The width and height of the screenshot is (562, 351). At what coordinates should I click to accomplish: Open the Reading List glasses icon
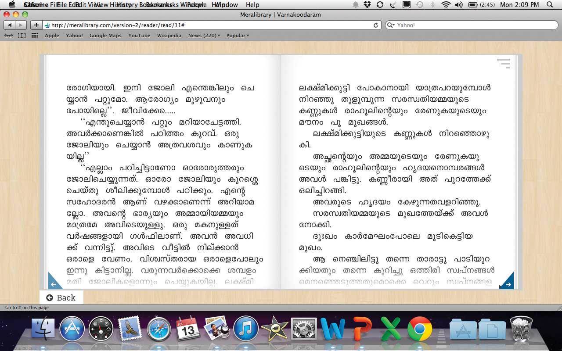click(8, 36)
